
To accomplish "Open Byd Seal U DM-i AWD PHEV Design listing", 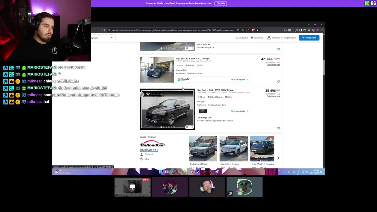I will tap(216, 90).
